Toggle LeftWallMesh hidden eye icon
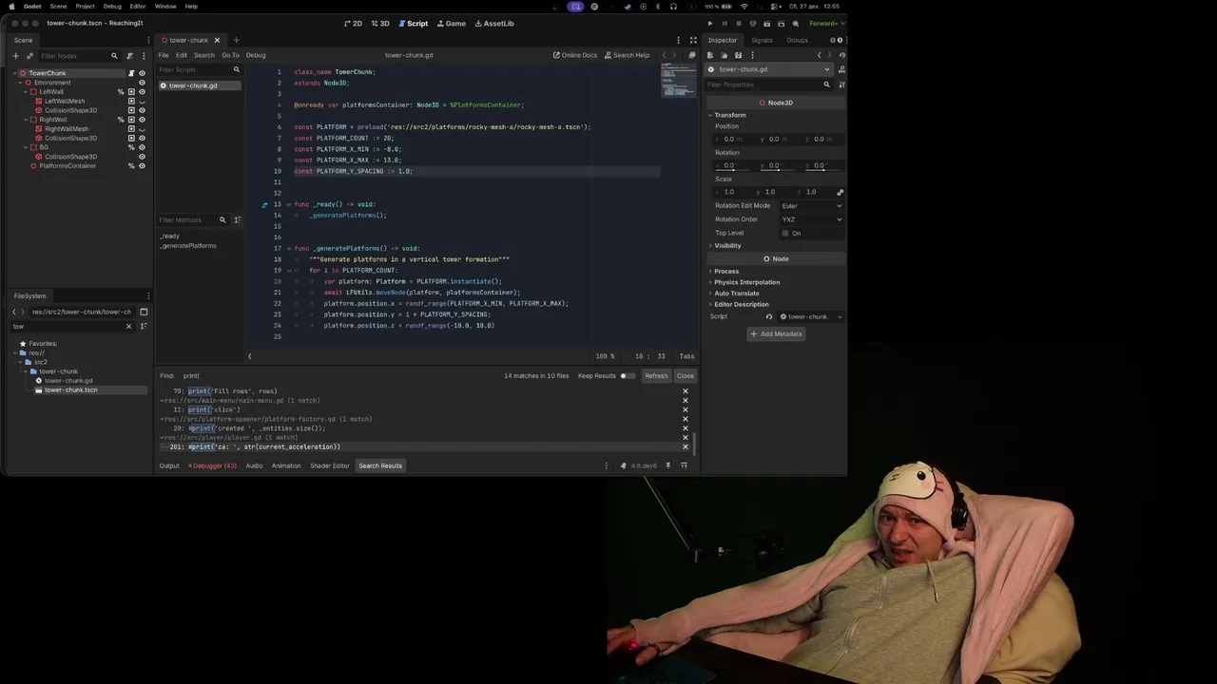Viewport: 1217px width, 684px height. tap(142, 101)
